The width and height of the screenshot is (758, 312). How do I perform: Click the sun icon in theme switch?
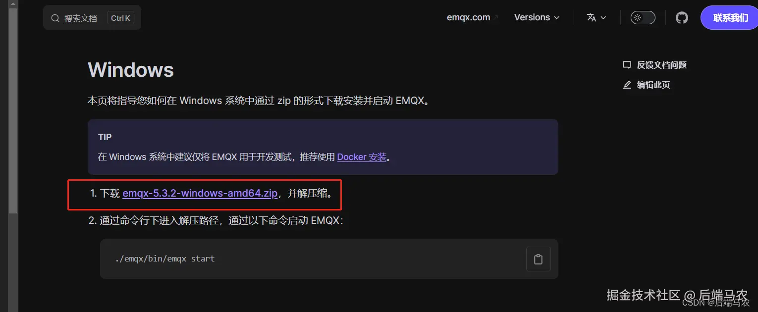click(637, 18)
